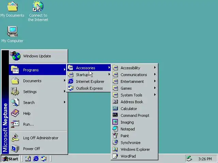The image size is (218, 163).
Task: Click the Windows Explorer icon
Action: (115, 149)
